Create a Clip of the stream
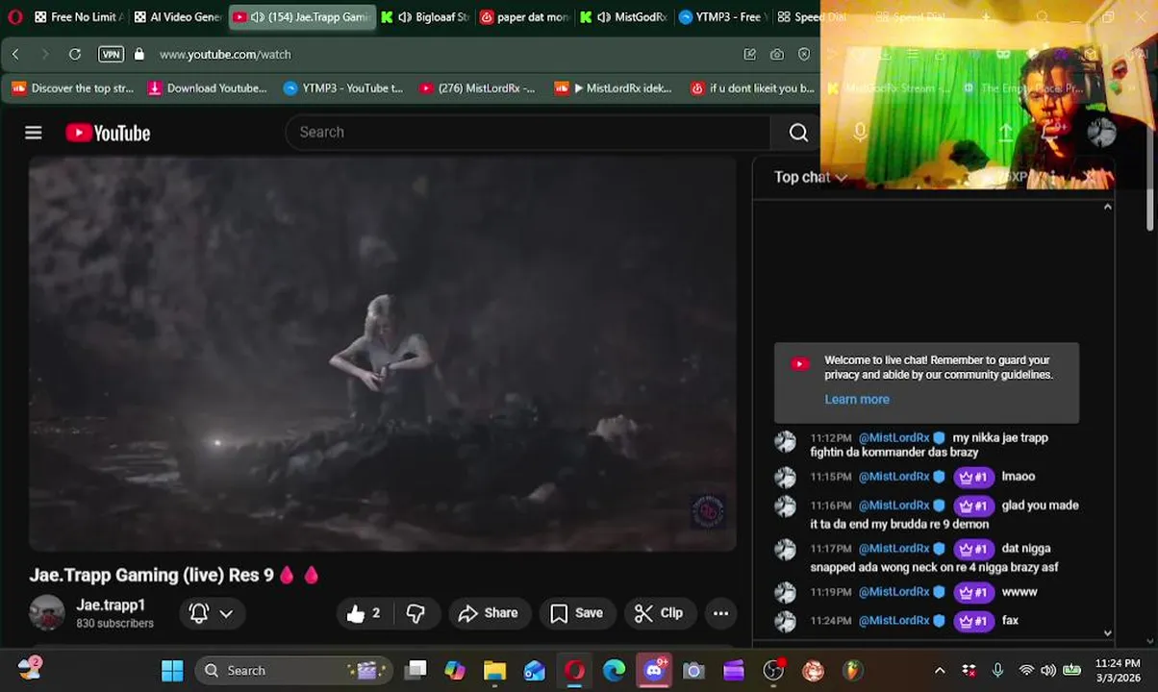 (659, 613)
